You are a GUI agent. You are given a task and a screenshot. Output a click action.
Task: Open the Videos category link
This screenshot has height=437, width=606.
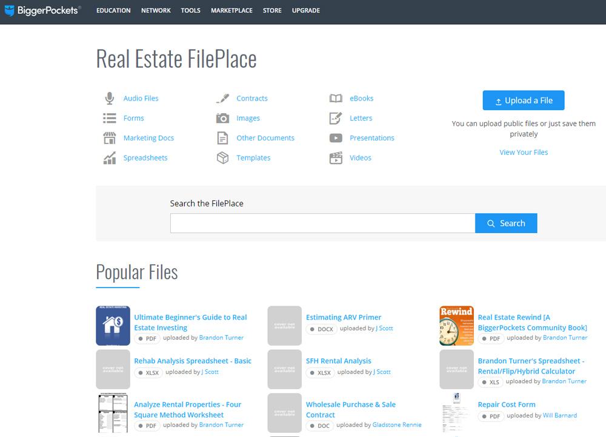tap(360, 158)
